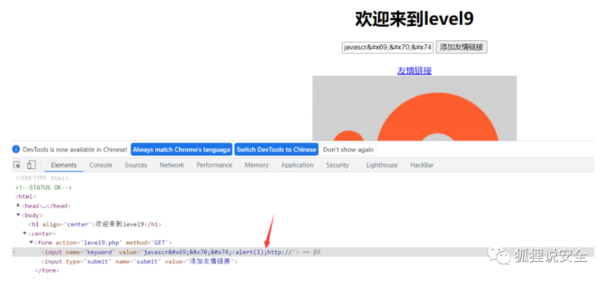Screen dimensions: 607x282
Task: Click the blue info icon in DevTools banner
Action: 16,149
